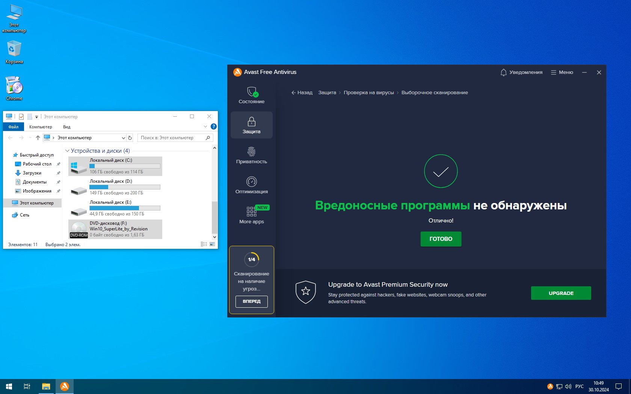
Task: Open Приватность fingerprint section in Avast
Action: coord(251,155)
